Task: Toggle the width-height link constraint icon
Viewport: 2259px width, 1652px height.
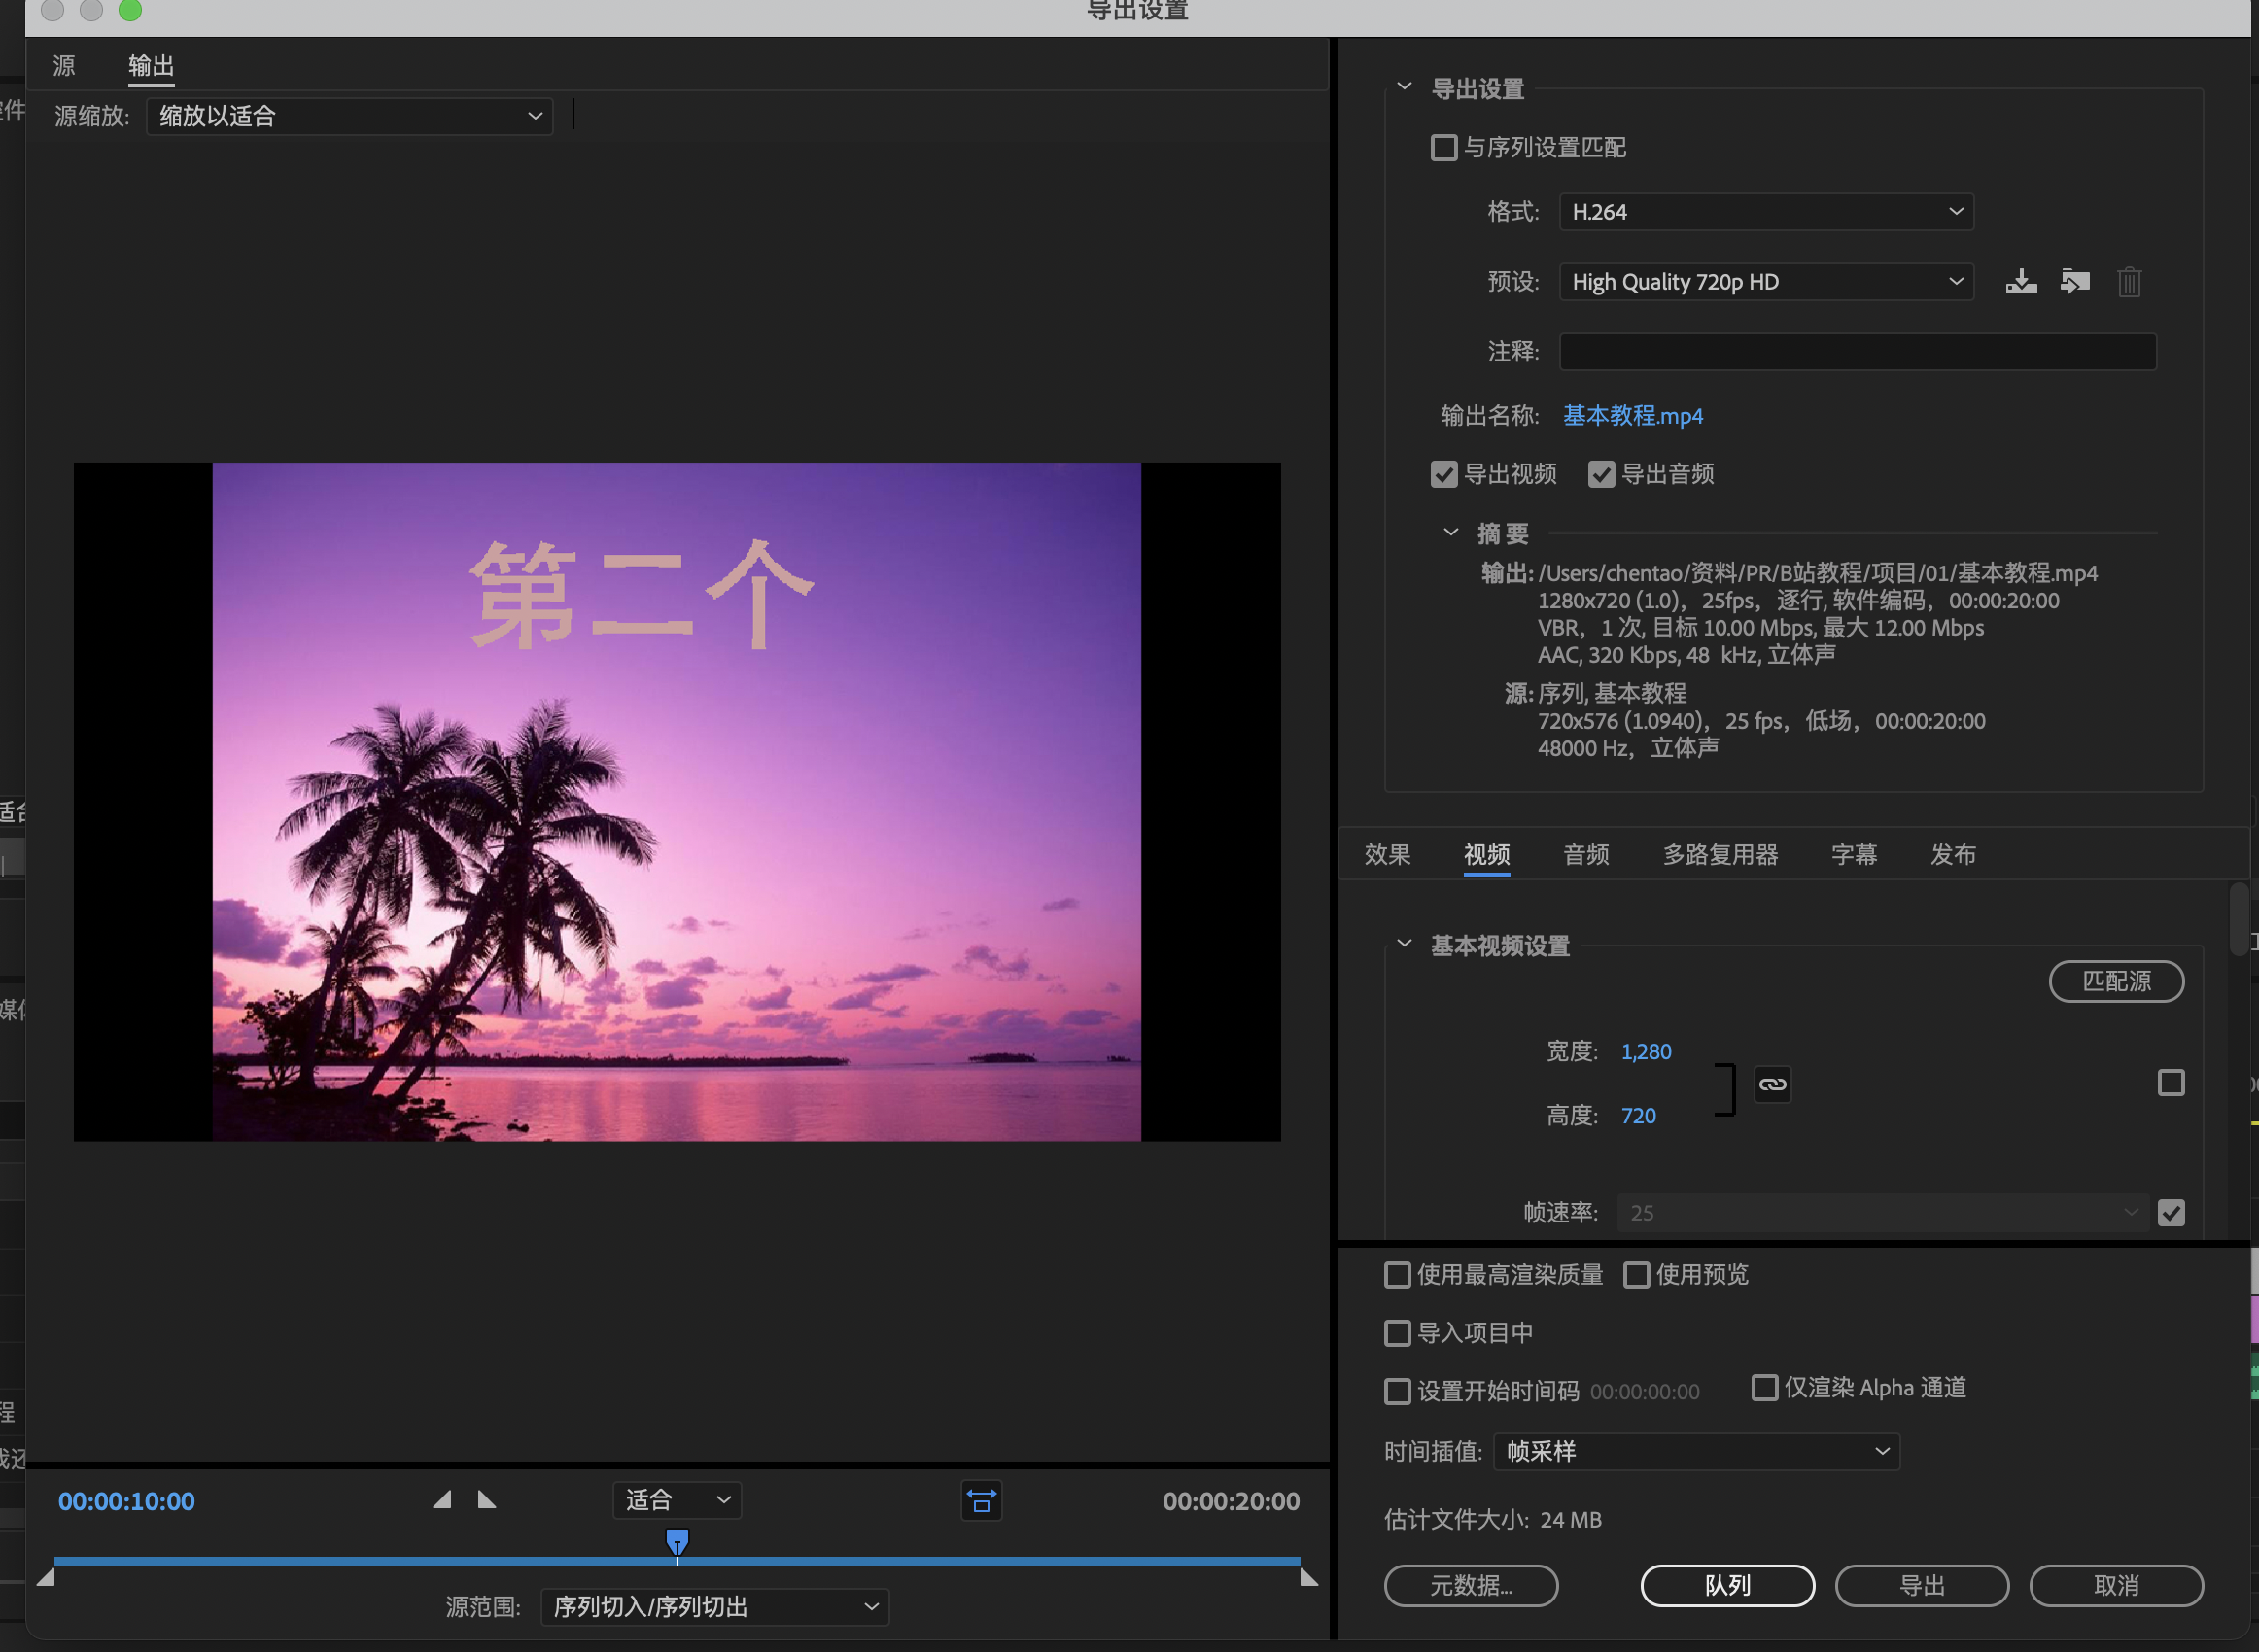Action: 1772,1084
